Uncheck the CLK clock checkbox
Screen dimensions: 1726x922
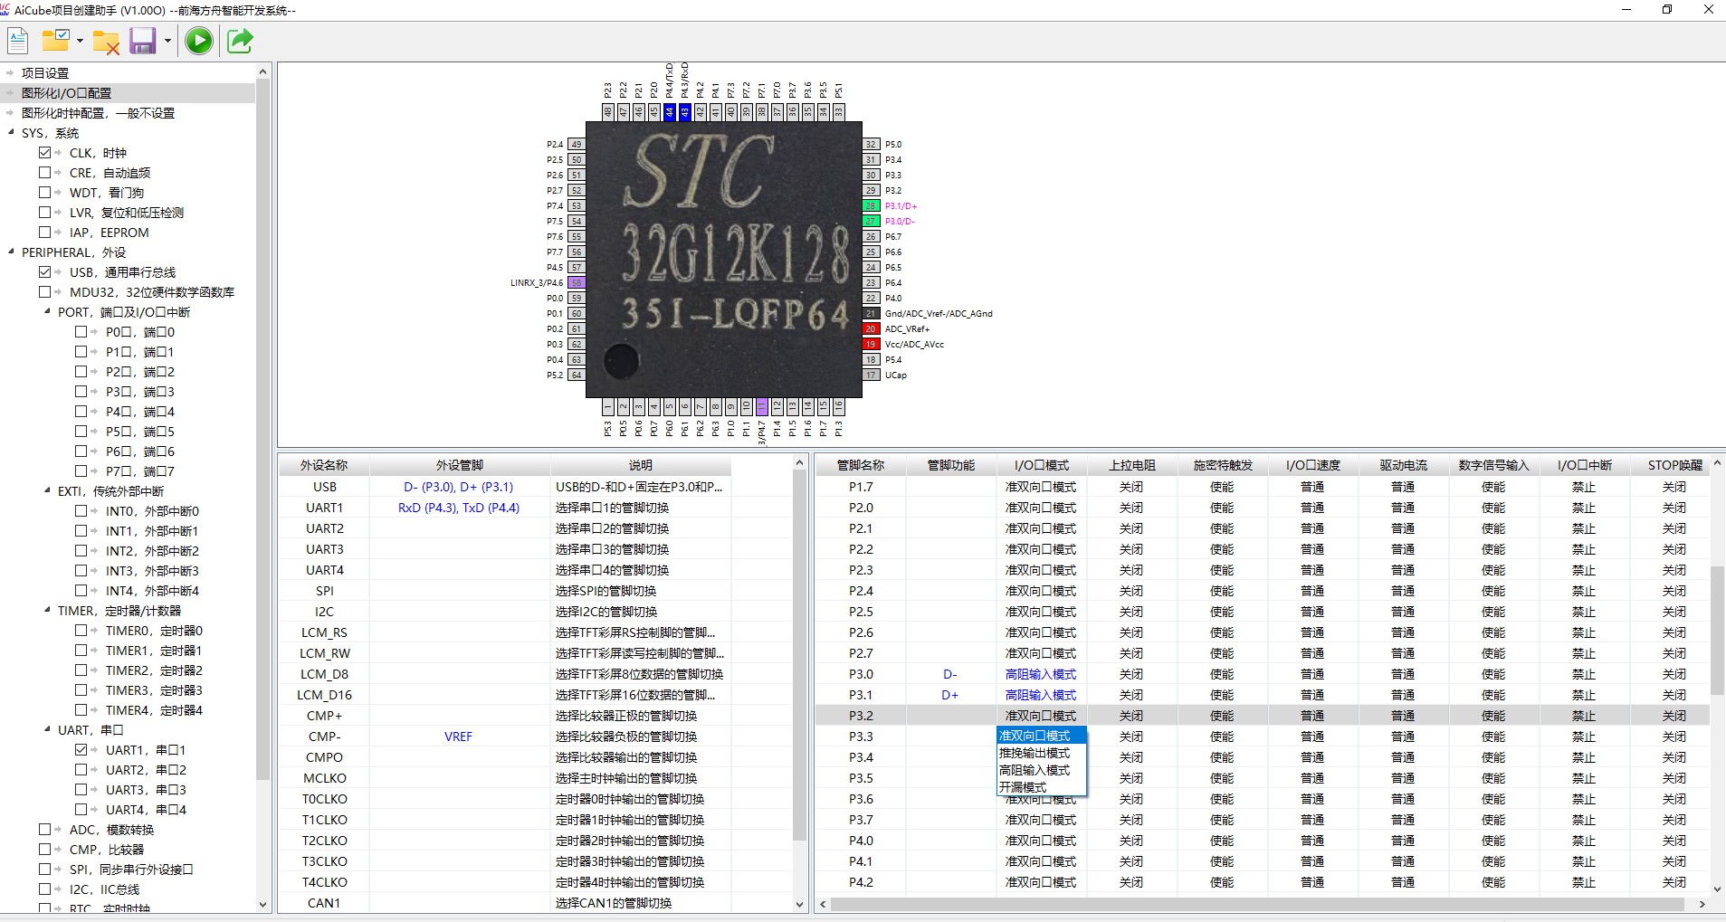(x=44, y=153)
